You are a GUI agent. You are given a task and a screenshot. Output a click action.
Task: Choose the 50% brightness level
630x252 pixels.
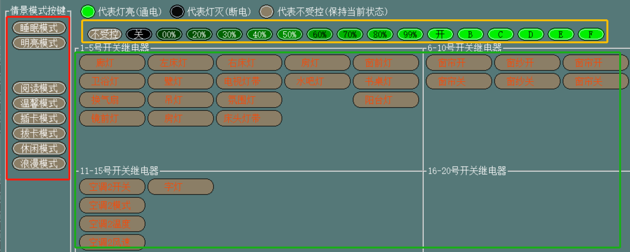[x=289, y=34]
